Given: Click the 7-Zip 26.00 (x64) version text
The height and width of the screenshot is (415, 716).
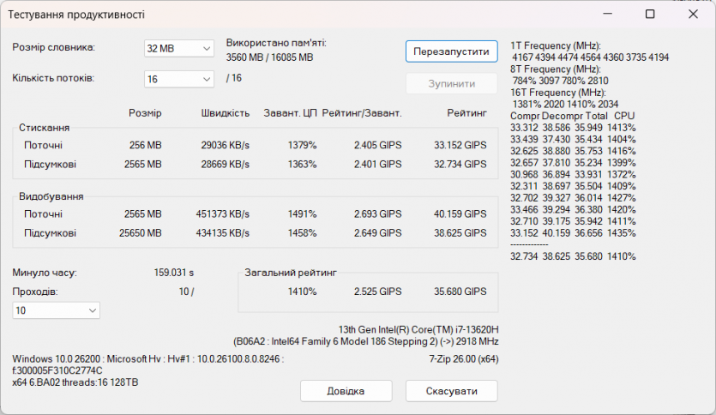Looking at the screenshot, I should (463, 359).
